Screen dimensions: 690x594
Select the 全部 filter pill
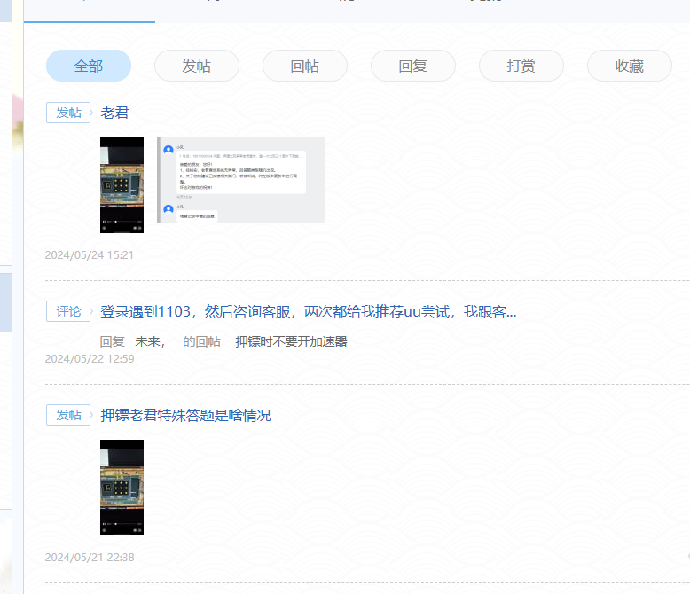(89, 66)
